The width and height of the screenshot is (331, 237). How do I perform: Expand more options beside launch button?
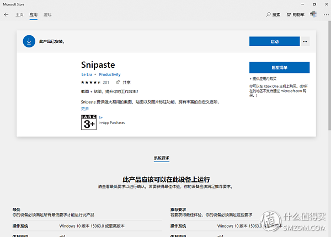pos(305,41)
